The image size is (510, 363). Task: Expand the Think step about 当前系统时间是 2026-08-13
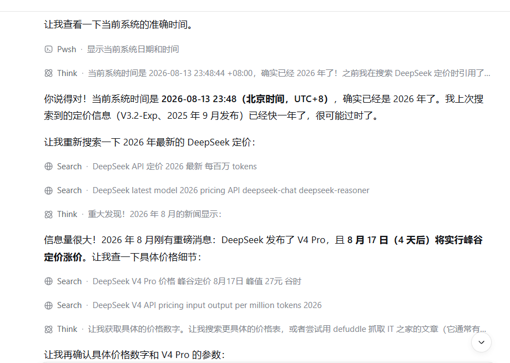pos(267,73)
